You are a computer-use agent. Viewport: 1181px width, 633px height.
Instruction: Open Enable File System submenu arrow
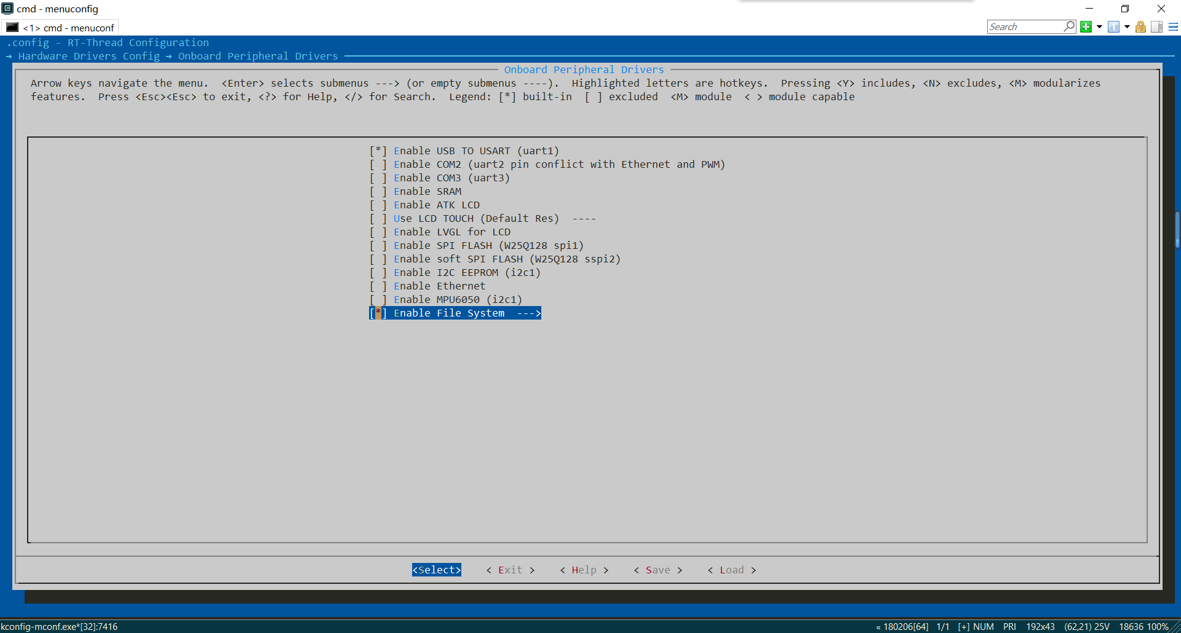[x=529, y=313]
